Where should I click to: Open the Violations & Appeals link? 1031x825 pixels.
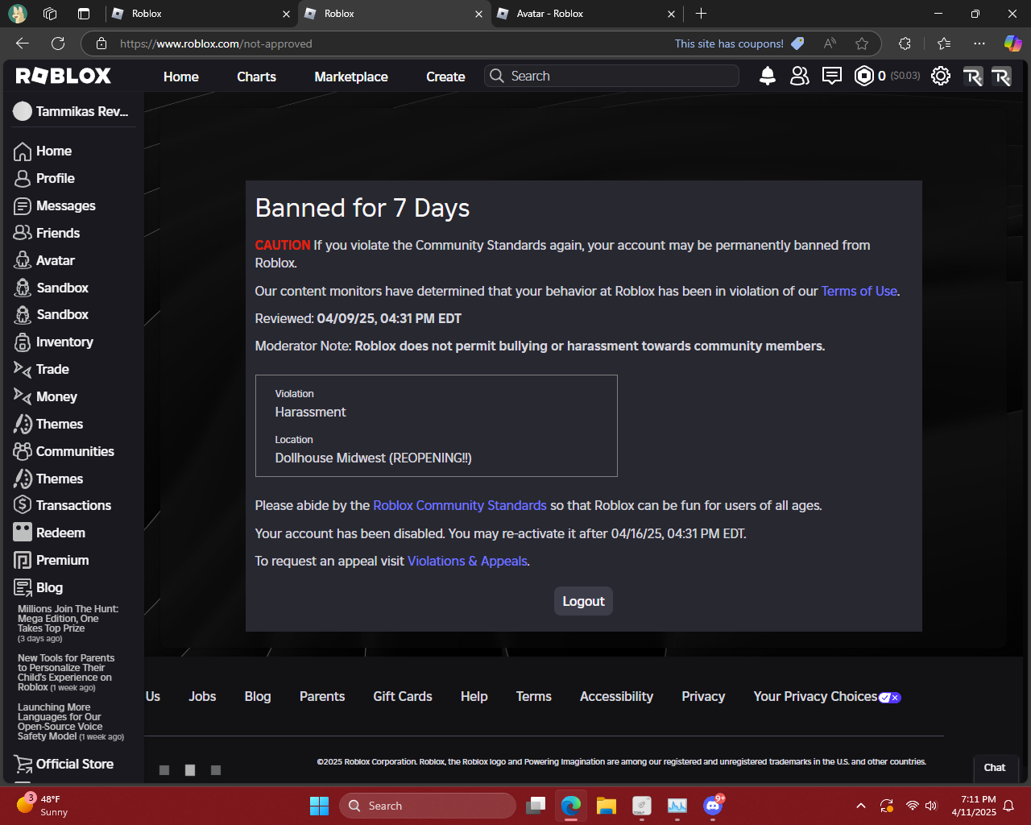(x=467, y=562)
